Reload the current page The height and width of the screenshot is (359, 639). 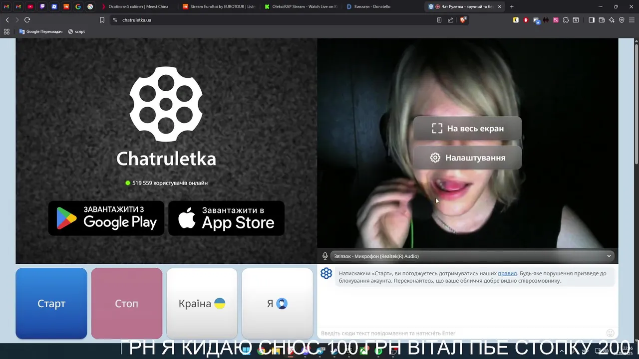point(27,20)
